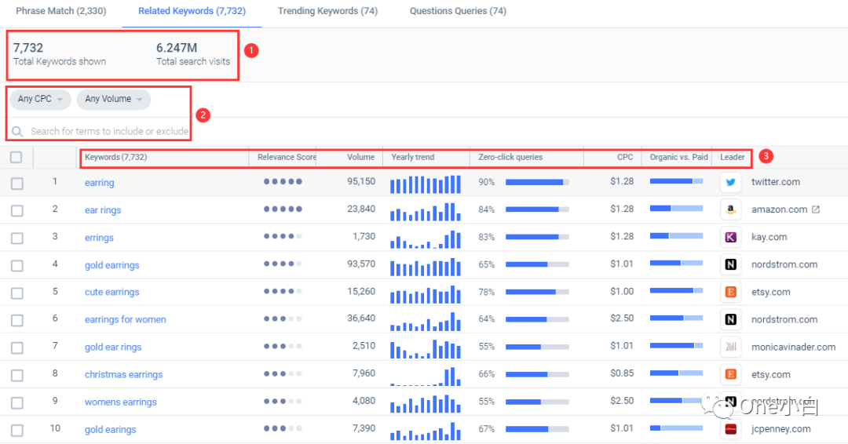Image resolution: width=848 pixels, height=444 pixels.
Task: Click the amazon.com favicon
Action: click(x=731, y=209)
